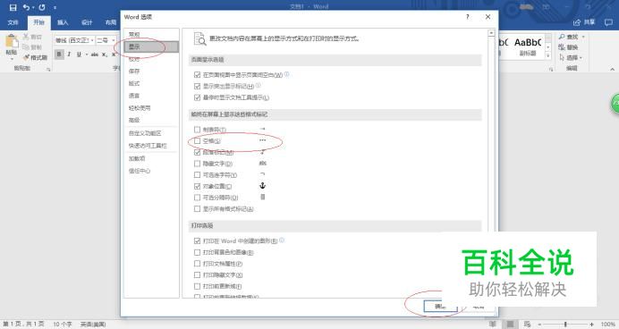Toggle Bold formatting button
Viewport: 619px width, 329px height.
tap(59, 55)
